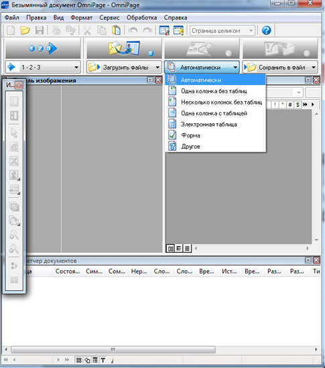
Task: Click the blue Help question mark icon
Action: pyautogui.click(x=266, y=31)
